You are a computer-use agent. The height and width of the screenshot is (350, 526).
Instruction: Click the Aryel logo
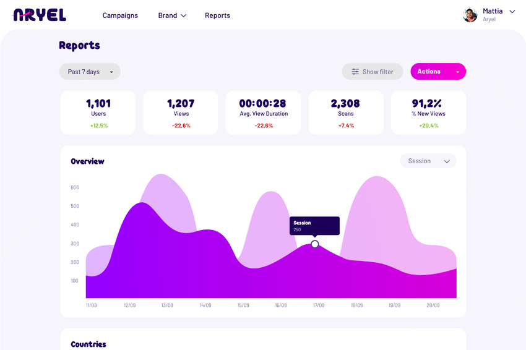pyautogui.click(x=40, y=15)
